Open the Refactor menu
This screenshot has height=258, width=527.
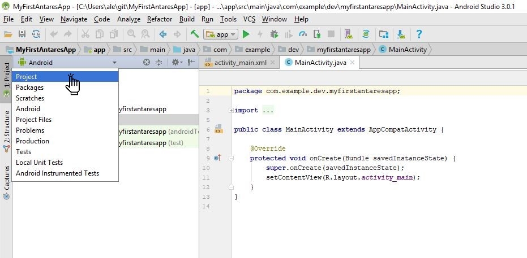(x=159, y=19)
